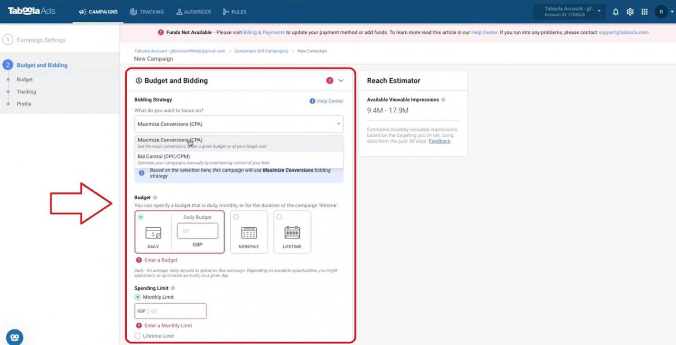The height and width of the screenshot is (345, 676).
Task: Click the Taboola Ads logo
Action: (31, 11)
